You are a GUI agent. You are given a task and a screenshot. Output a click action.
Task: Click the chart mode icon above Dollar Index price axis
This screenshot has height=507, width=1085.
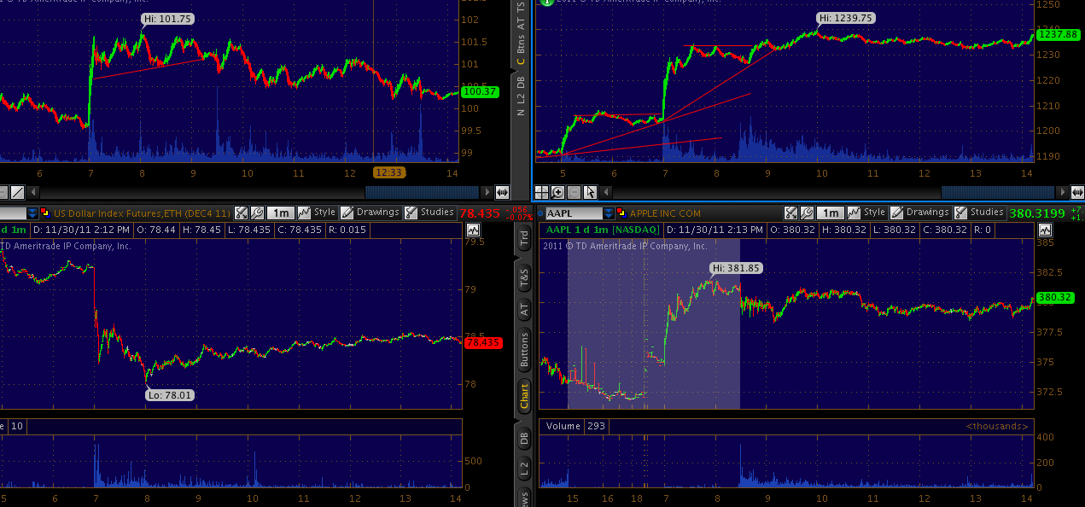[x=473, y=230]
